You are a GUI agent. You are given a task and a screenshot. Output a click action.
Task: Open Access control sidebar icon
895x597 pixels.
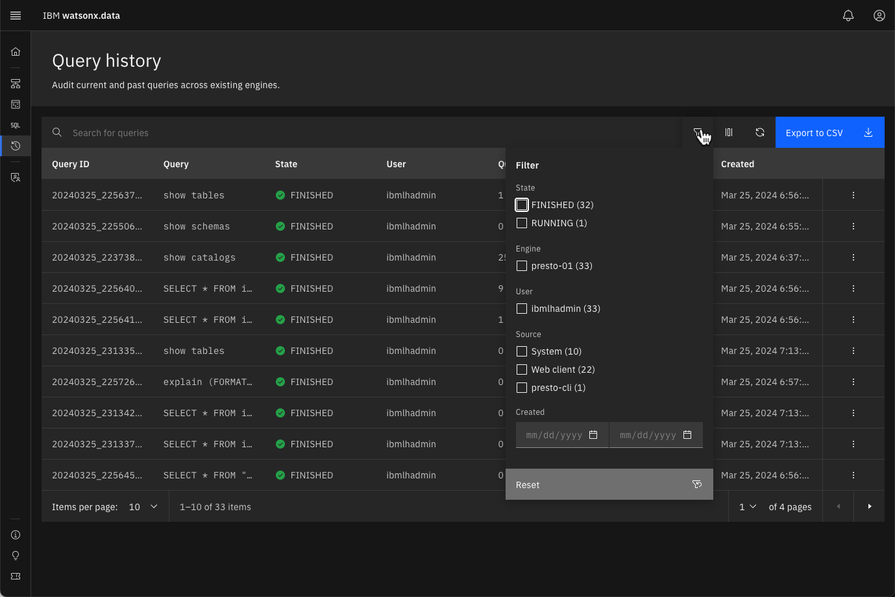[x=16, y=177]
